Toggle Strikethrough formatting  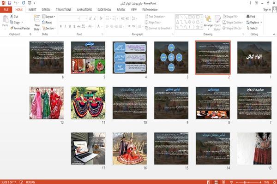click(x=79, y=26)
